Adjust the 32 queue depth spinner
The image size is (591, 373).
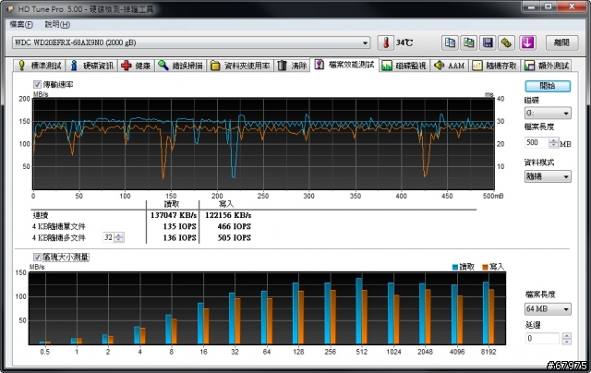[x=119, y=237]
